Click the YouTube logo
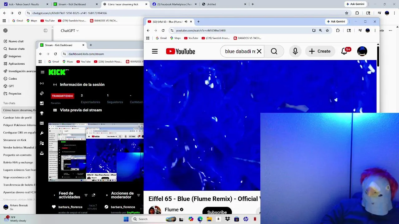Screen dimensions: 399x224 point(180,51)
